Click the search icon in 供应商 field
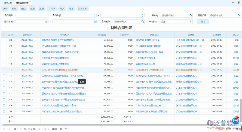This screenshot has height=132, width=242. pos(191,15)
